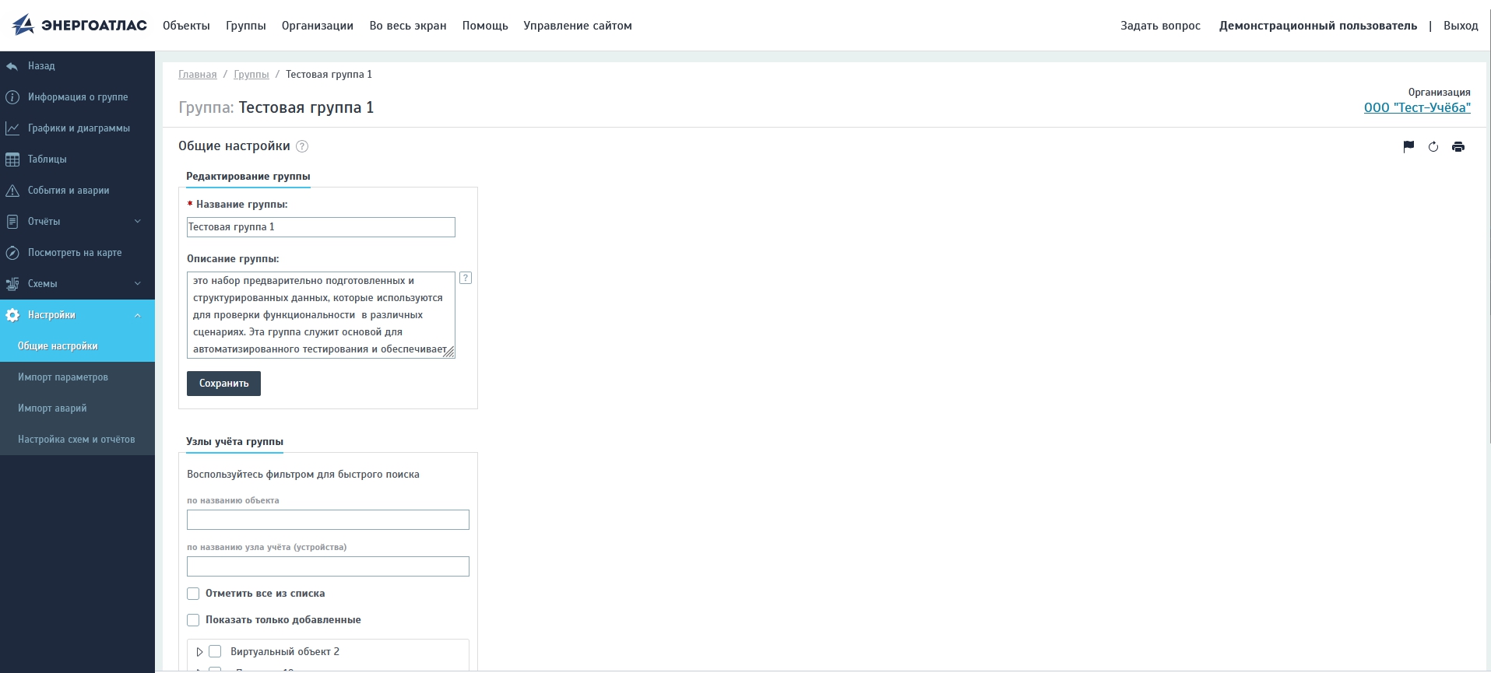
Task: Open the Помощь menu
Action: coord(485,26)
